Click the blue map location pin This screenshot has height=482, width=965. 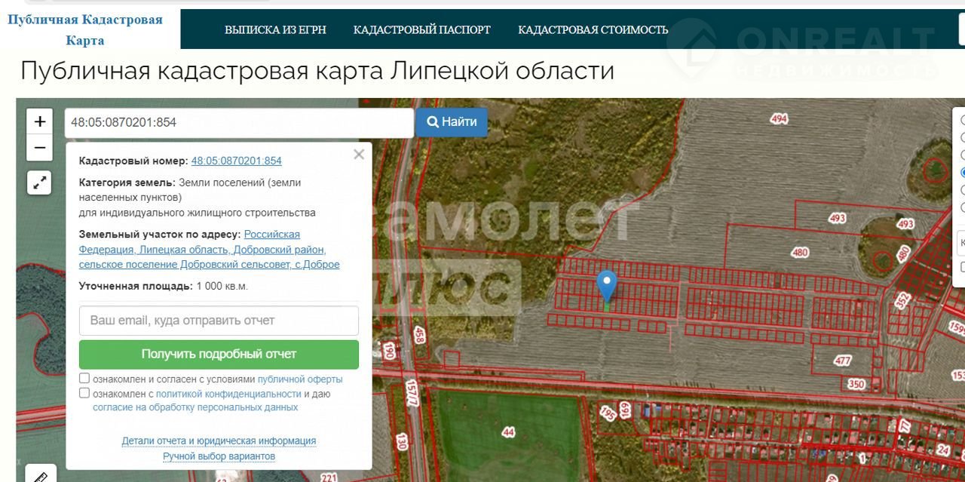(x=607, y=286)
